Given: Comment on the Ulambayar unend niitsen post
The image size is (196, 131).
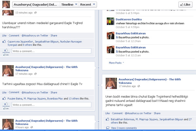Looking at the screenshot, I should point(14,35).
